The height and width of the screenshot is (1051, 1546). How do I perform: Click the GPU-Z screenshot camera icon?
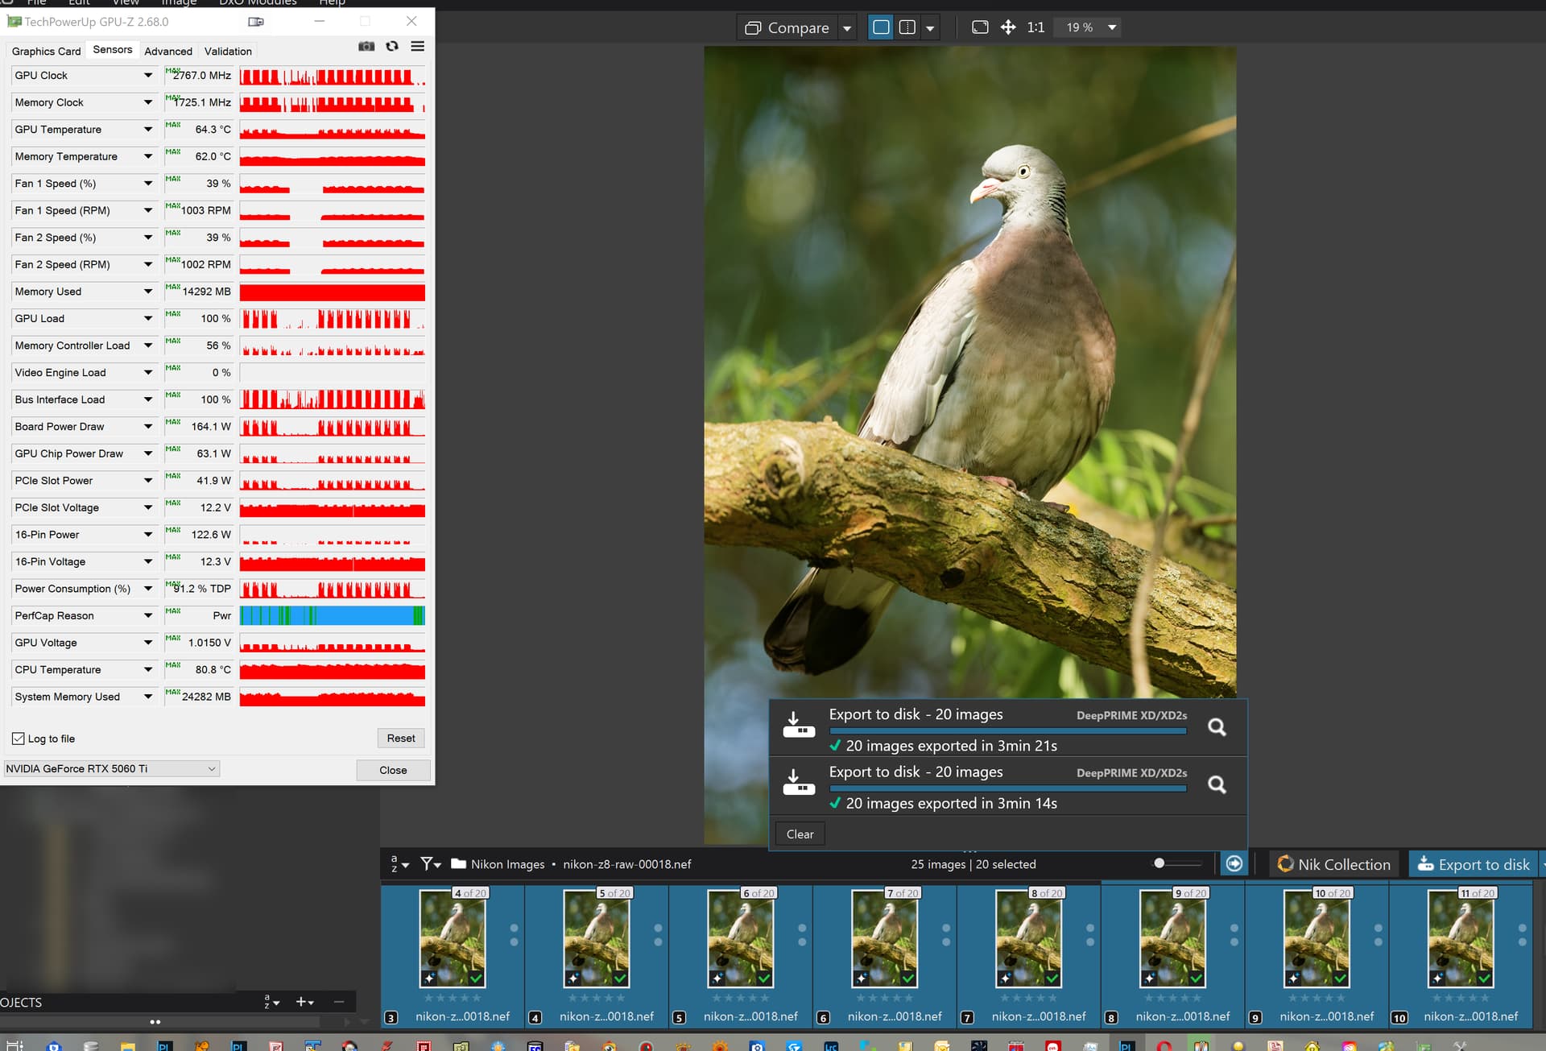[366, 47]
